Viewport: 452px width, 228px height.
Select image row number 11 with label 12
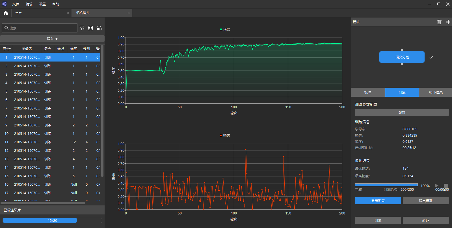click(50, 142)
